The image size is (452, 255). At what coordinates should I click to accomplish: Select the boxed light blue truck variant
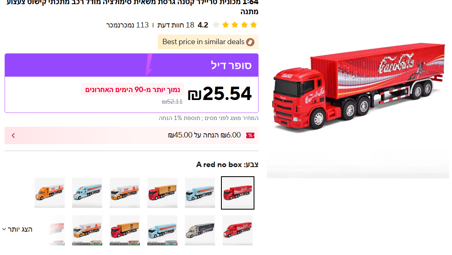click(162, 230)
